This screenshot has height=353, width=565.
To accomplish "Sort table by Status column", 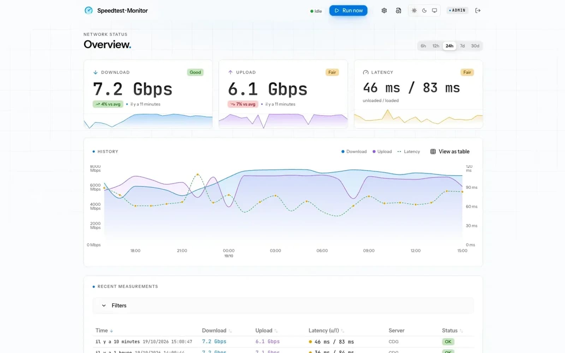I will 452,330.
